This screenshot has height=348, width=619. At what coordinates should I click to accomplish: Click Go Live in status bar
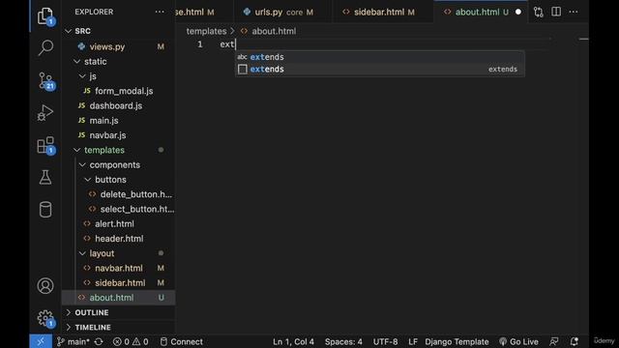(518, 341)
